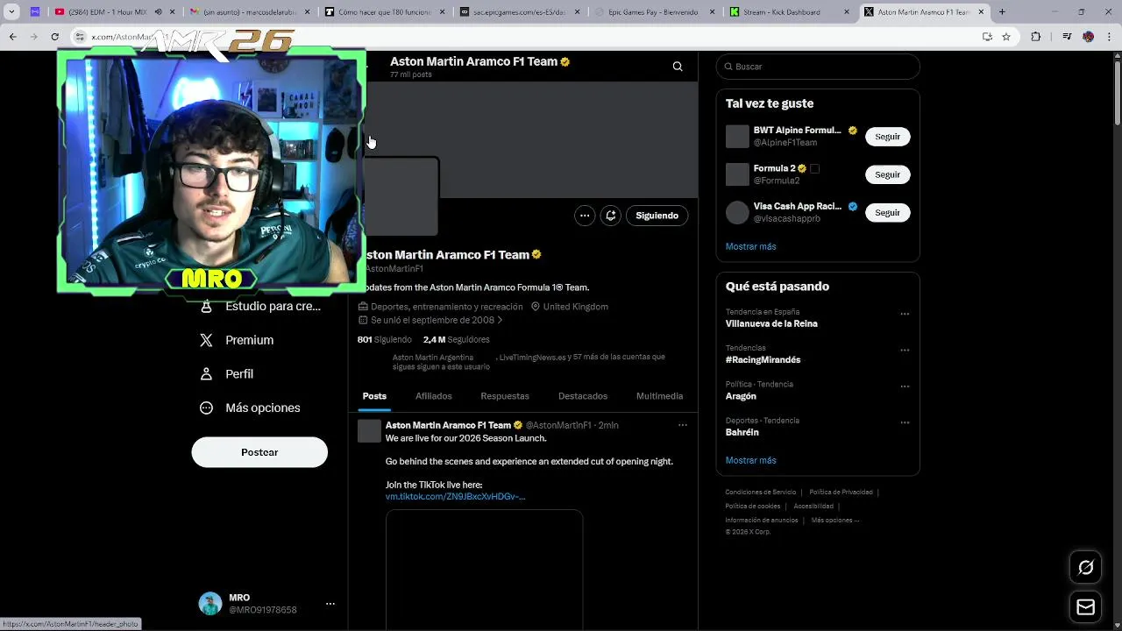Expand the 'Se unió el septiembre de 2008' chevron
The width and height of the screenshot is (1122, 631).
[500, 320]
